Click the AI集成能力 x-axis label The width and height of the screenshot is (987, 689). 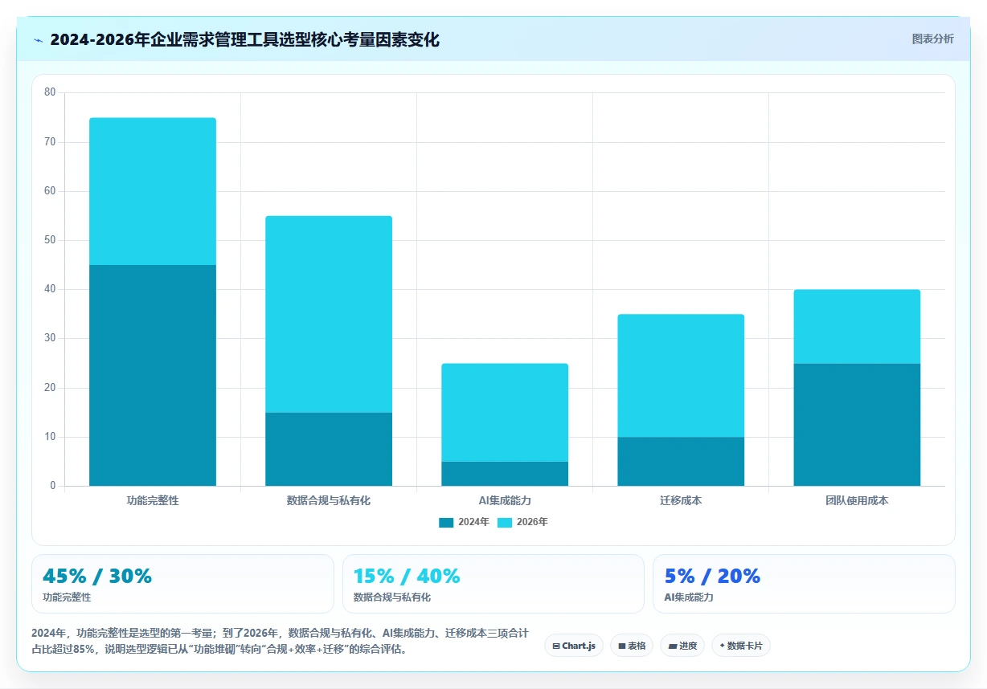[x=505, y=500]
